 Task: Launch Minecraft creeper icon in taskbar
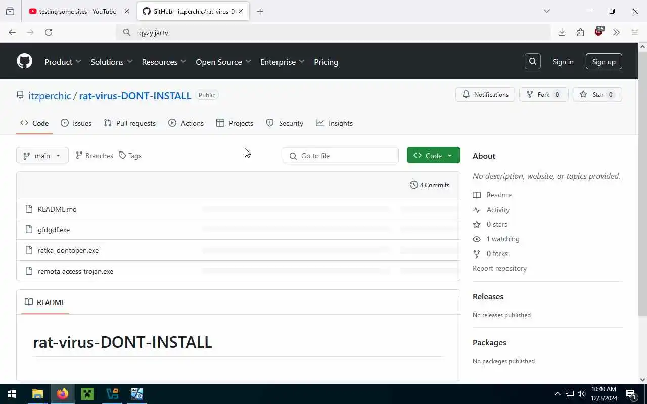87,394
